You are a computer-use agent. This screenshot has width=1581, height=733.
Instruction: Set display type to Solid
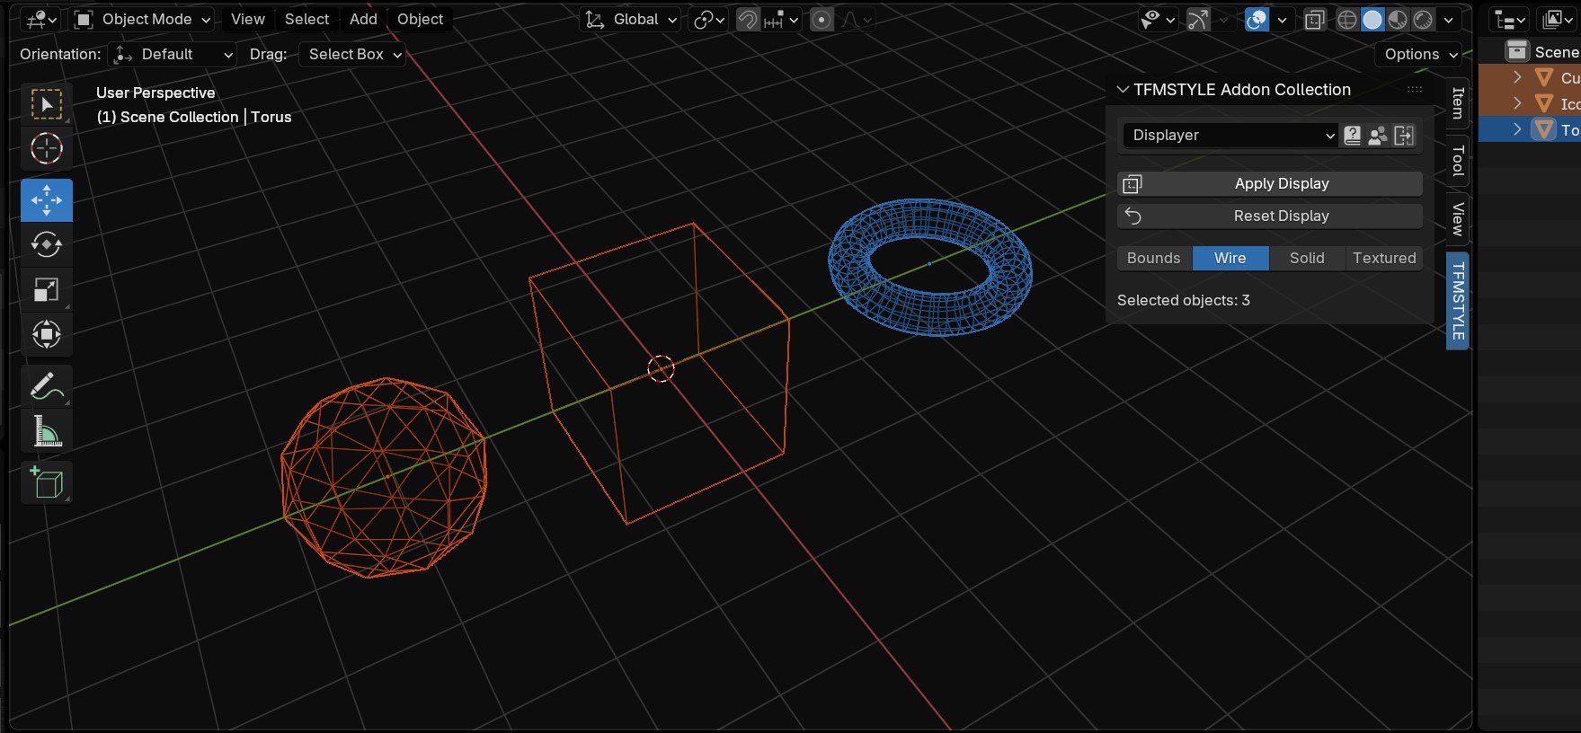click(x=1307, y=258)
